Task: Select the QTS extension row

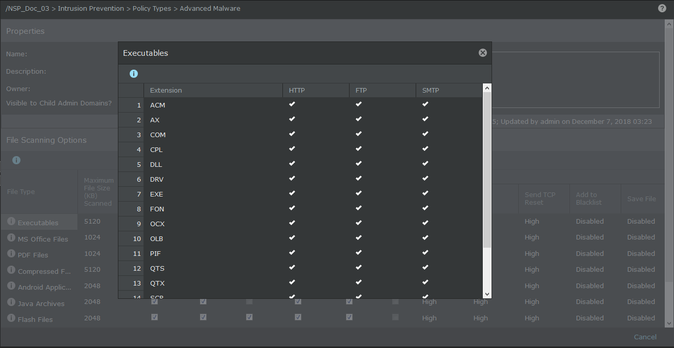Action: 300,268
